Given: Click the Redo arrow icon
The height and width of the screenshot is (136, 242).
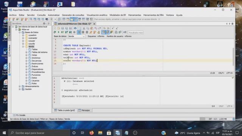Looking at the screenshot, I should click(x=100, y=28).
